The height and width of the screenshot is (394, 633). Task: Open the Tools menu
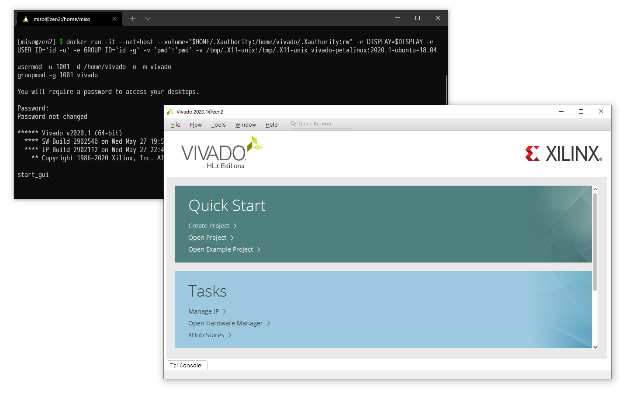(218, 124)
